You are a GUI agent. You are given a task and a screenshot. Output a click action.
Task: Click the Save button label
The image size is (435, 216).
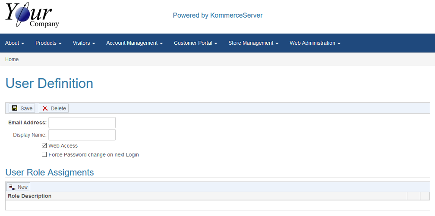tap(26, 108)
